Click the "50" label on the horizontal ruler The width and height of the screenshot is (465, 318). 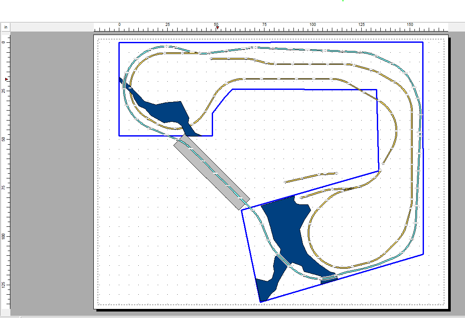(216, 25)
